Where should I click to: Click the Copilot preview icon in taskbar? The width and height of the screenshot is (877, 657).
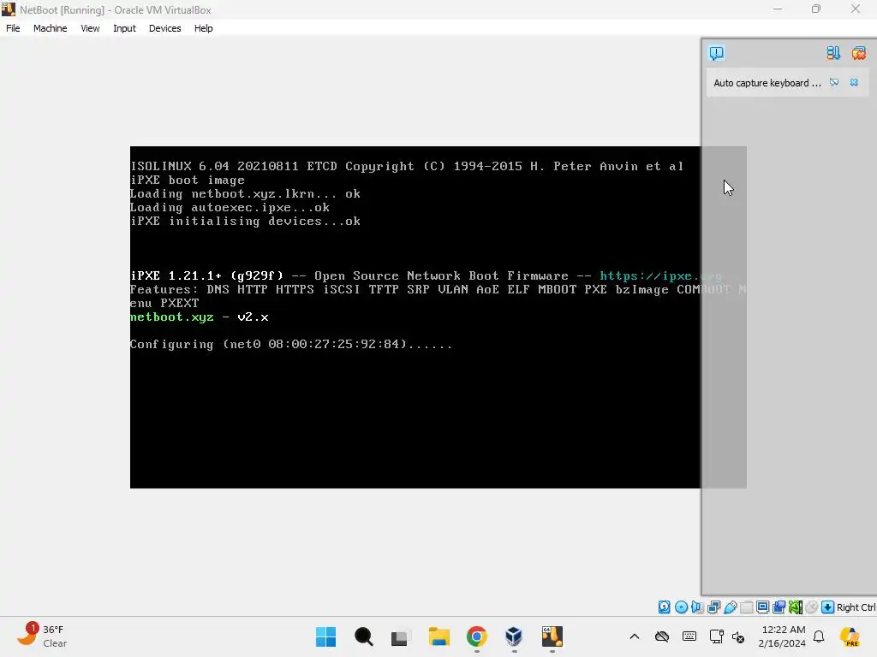pyautogui.click(x=850, y=636)
